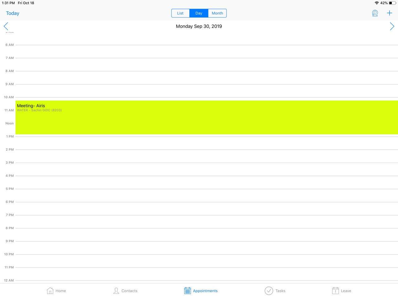Tap the Leave calendar icon
This screenshot has width=398, height=298.
coord(335,291)
